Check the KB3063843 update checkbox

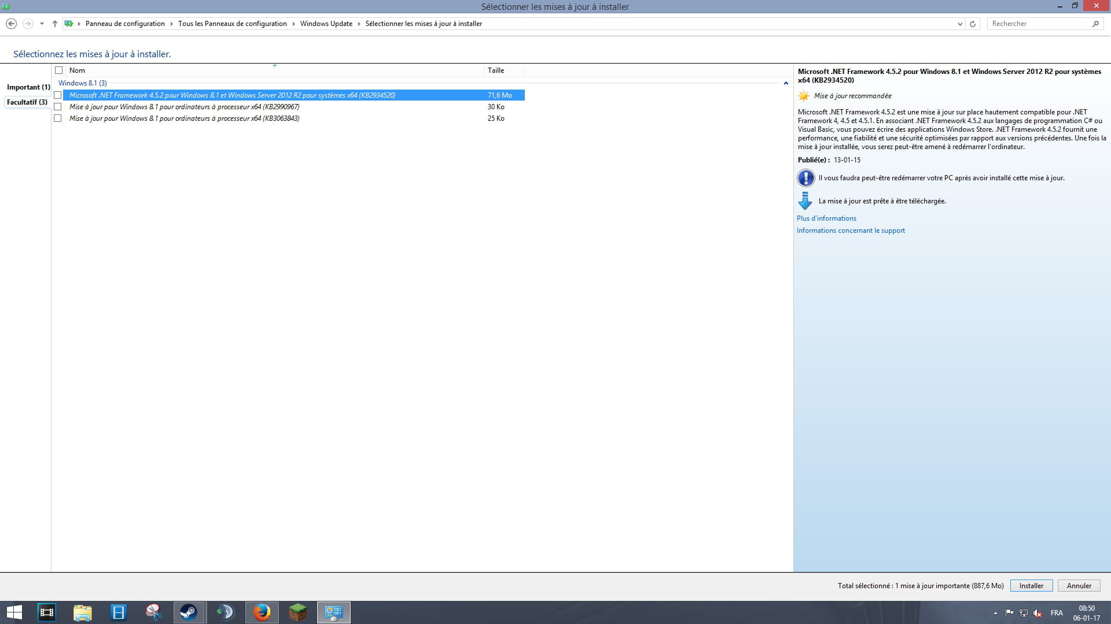pos(58,118)
